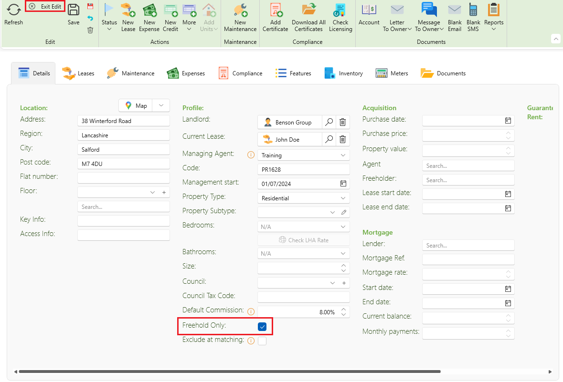Edit property subtype with the pencil icon
The image size is (563, 382).
click(x=344, y=212)
